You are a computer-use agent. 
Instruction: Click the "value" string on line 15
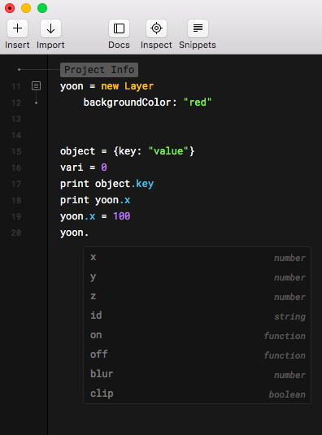point(168,151)
